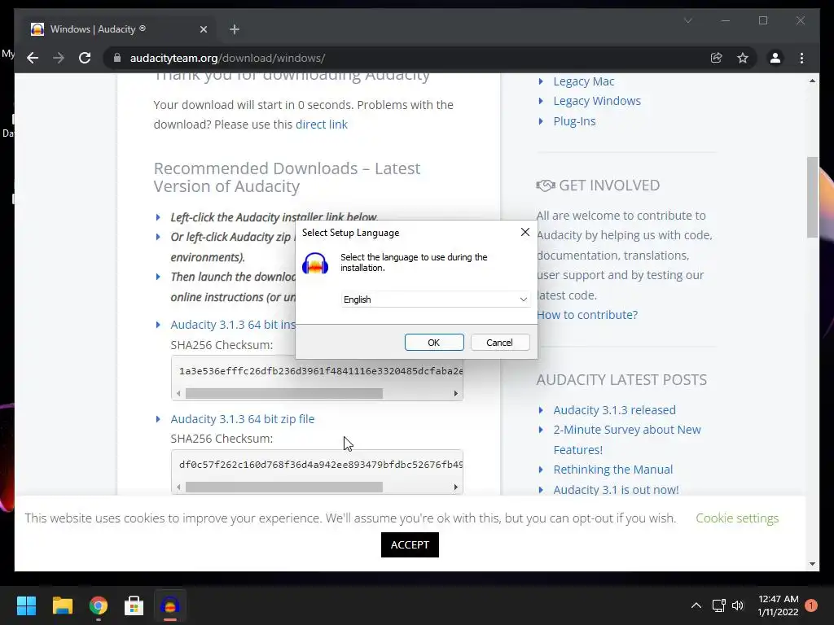Click the GET INVOLVED handshake icon
Image resolution: width=834 pixels, height=625 pixels.
545,186
